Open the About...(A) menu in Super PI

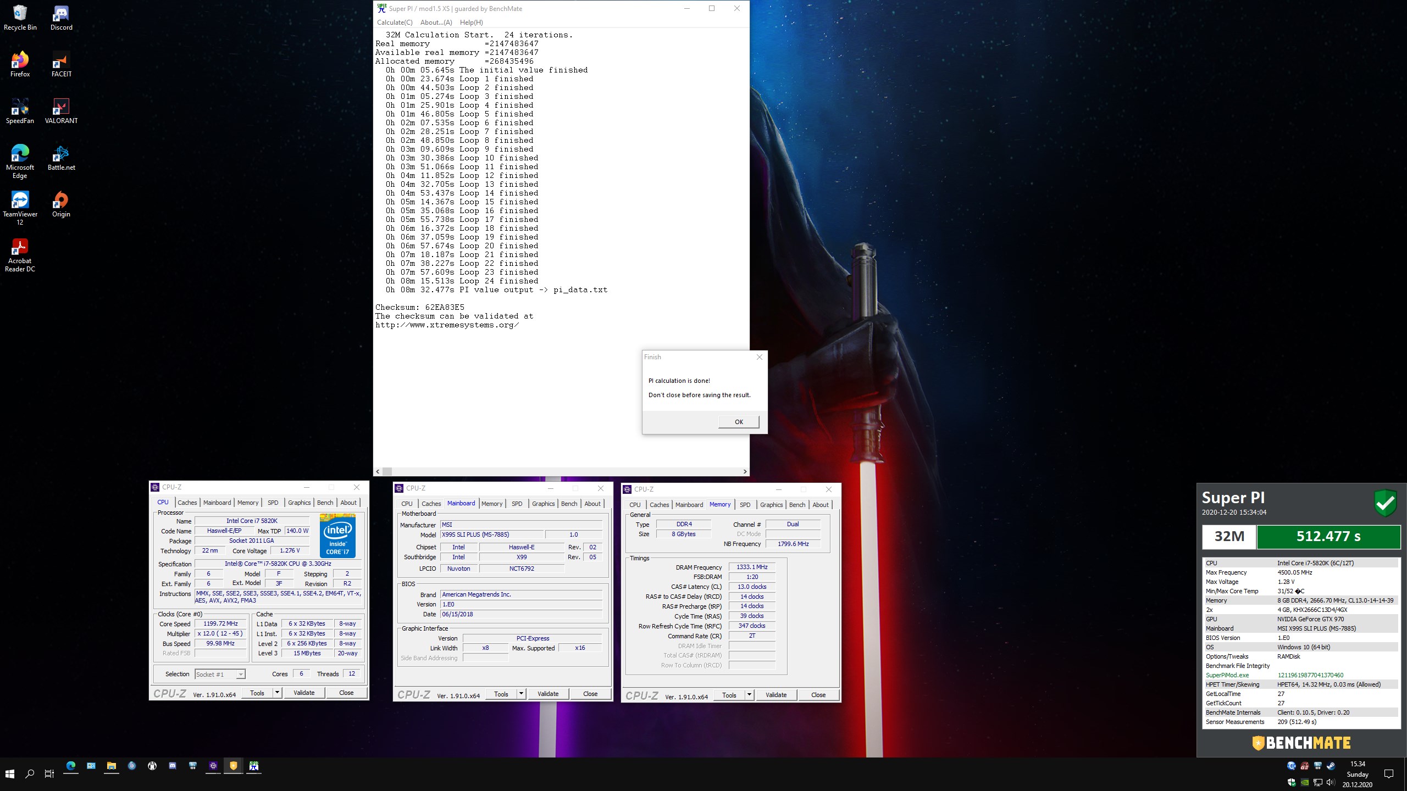pos(436,23)
